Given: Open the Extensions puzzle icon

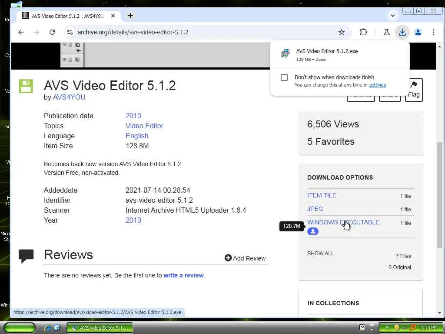Looking at the screenshot, I should [363, 32].
